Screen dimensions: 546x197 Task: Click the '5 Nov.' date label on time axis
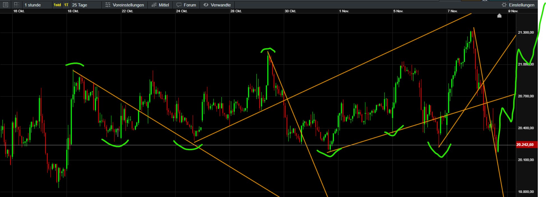click(398, 11)
